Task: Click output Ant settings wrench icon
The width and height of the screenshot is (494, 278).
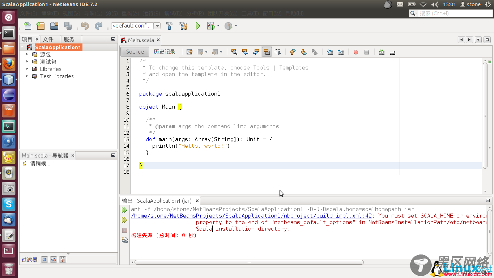Action: coord(125,240)
